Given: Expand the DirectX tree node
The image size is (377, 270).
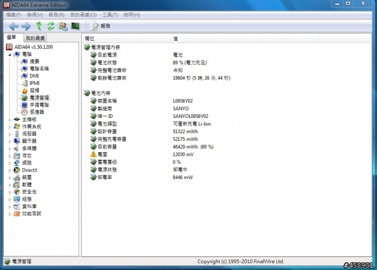Looking at the screenshot, I should pos(10,170).
